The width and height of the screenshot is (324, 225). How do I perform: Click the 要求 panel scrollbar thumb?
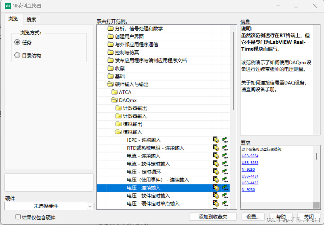316,156
